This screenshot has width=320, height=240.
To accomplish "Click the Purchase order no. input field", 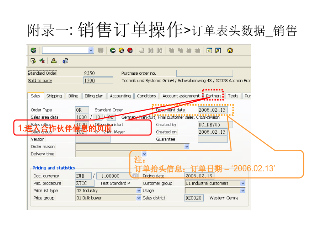I will tap(204, 73).
